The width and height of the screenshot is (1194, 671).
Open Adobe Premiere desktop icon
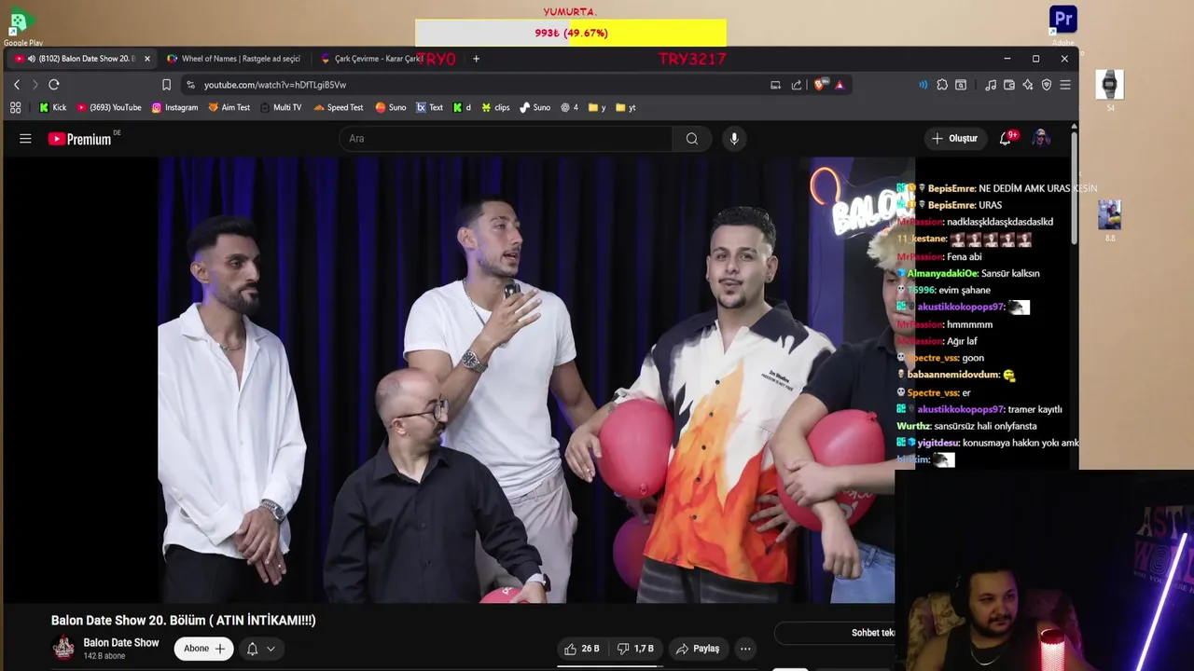[x=1063, y=23]
